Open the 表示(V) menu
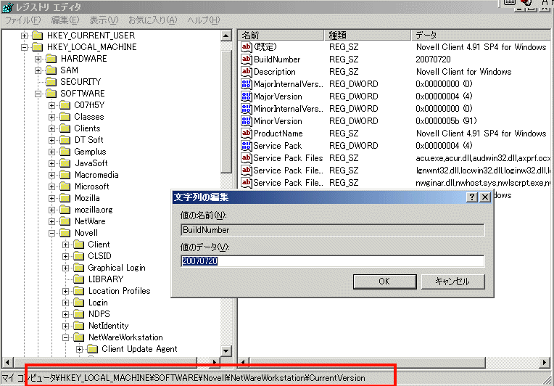This screenshot has width=554, height=386. [104, 20]
